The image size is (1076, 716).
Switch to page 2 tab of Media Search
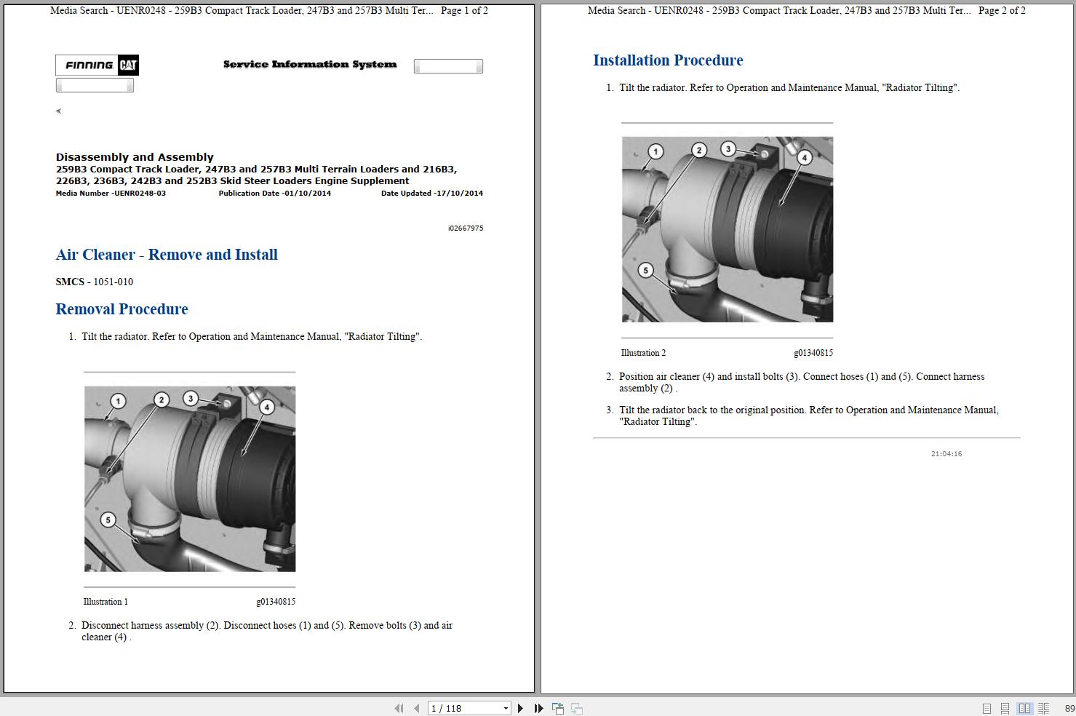pos(808,10)
